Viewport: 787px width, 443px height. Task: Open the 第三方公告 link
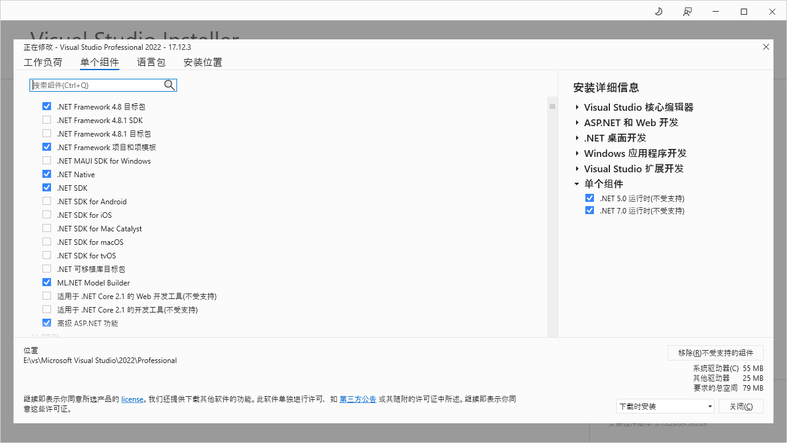(x=358, y=399)
